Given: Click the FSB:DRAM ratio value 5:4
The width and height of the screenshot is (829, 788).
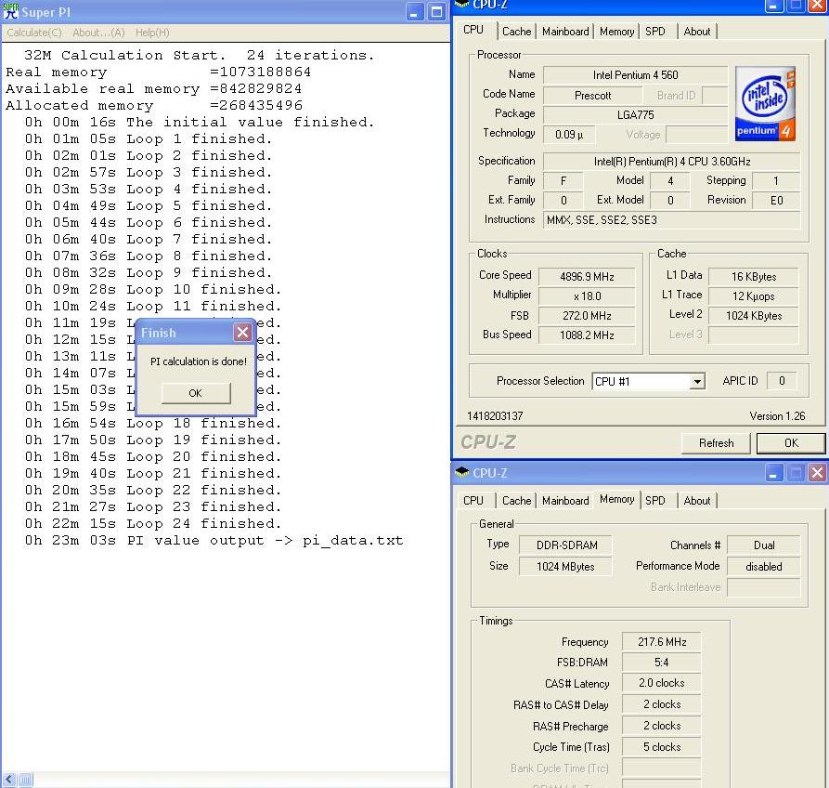Looking at the screenshot, I should point(661,663).
